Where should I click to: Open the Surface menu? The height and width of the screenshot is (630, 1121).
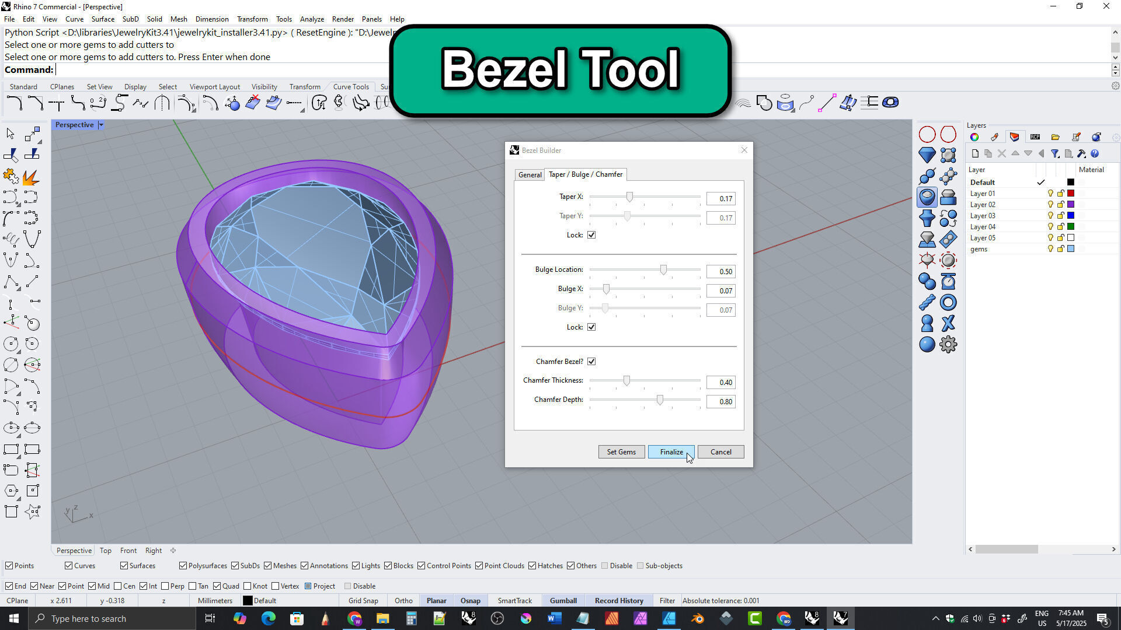103,19
